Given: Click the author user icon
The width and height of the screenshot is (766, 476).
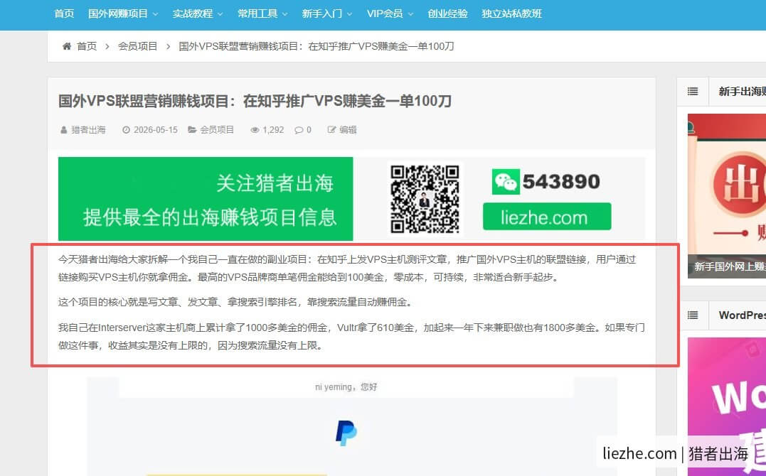Looking at the screenshot, I should (x=63, y=130).
